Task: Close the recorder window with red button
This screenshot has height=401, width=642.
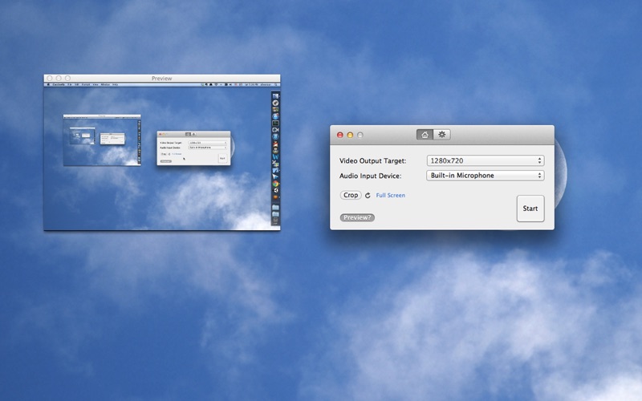Action: 339,135
